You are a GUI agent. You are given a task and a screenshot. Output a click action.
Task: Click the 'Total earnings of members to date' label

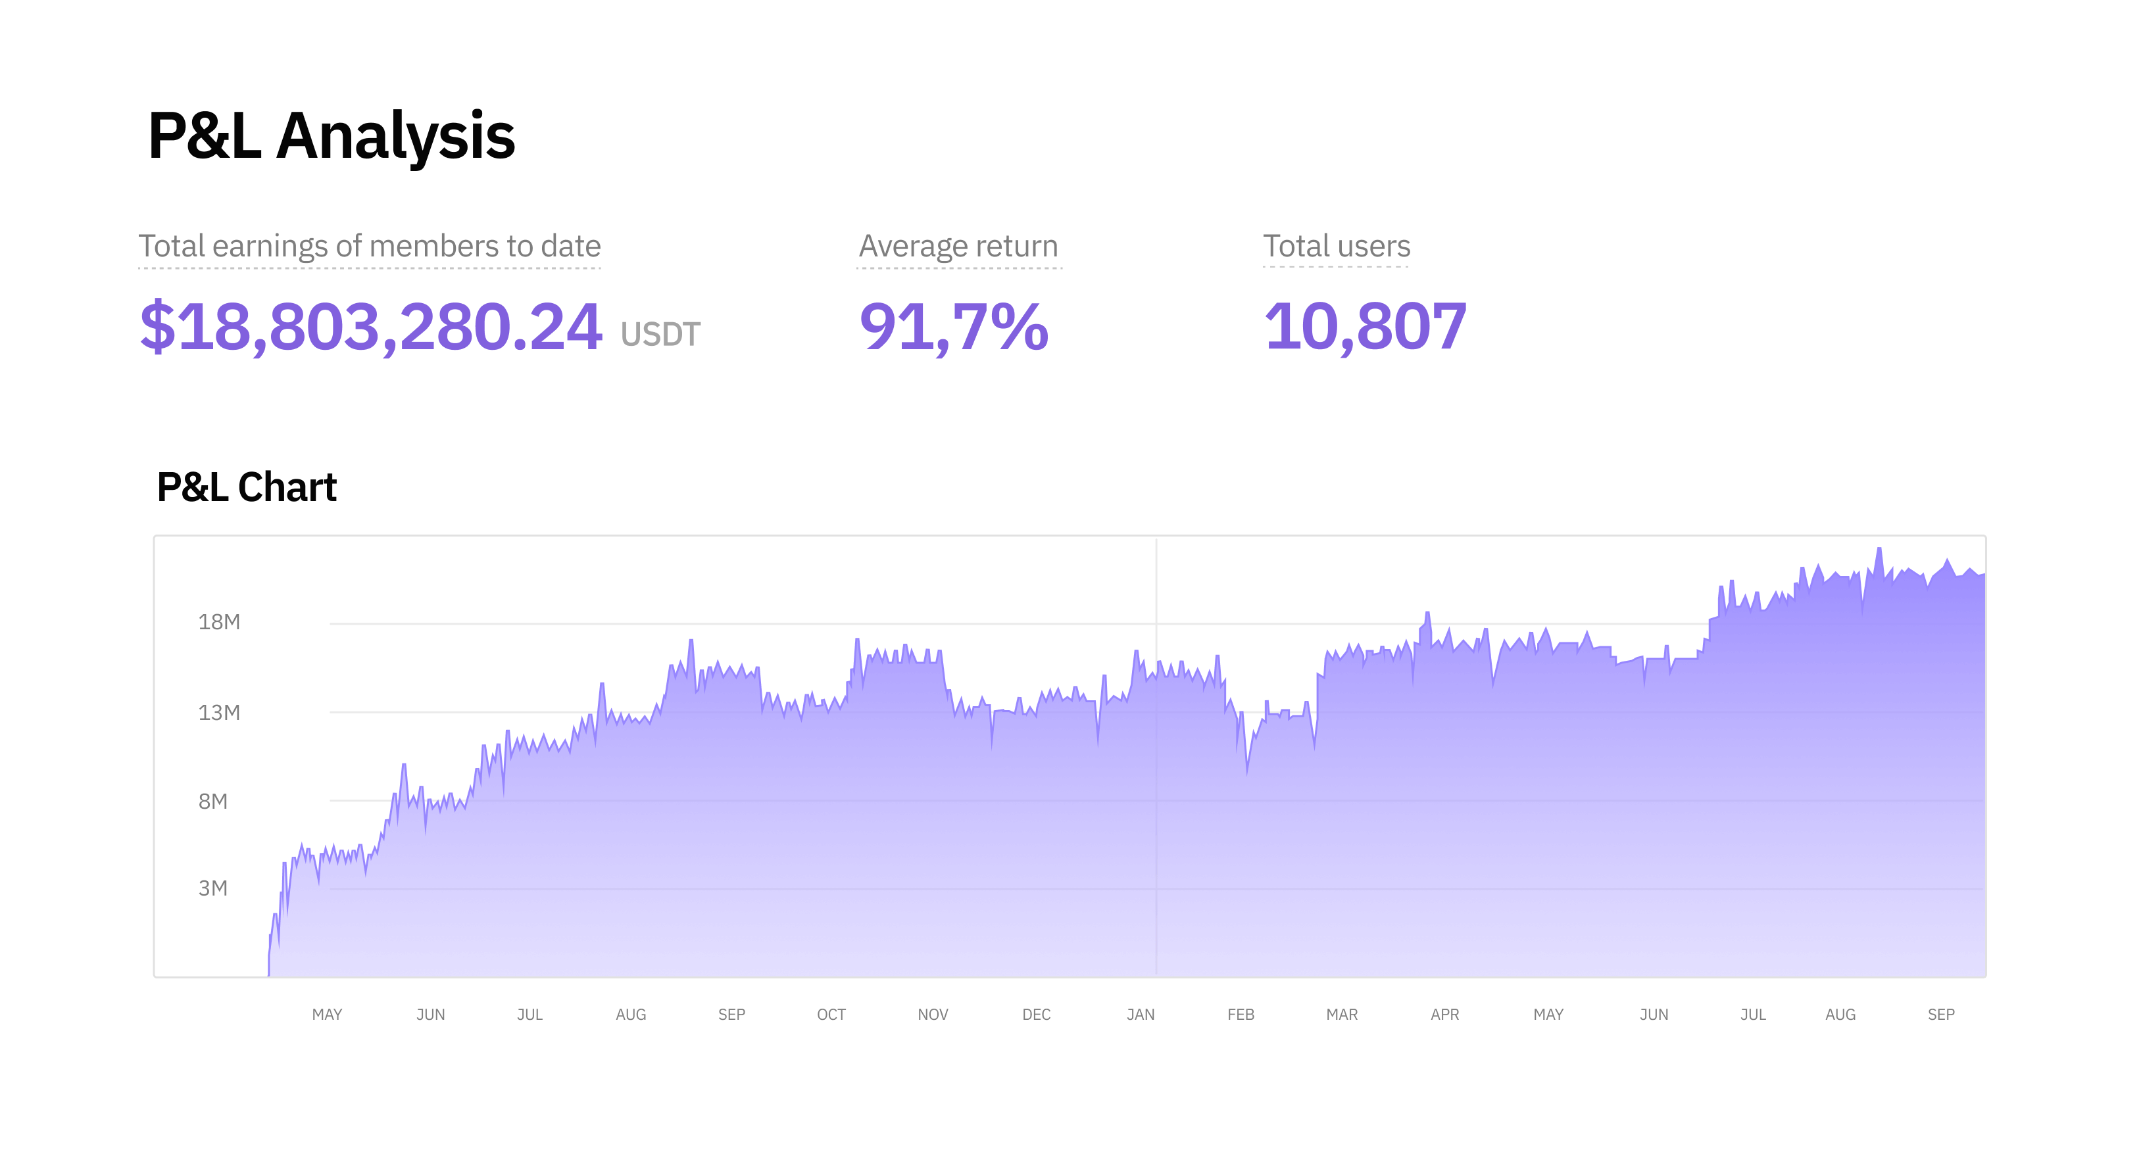(369, 247)
